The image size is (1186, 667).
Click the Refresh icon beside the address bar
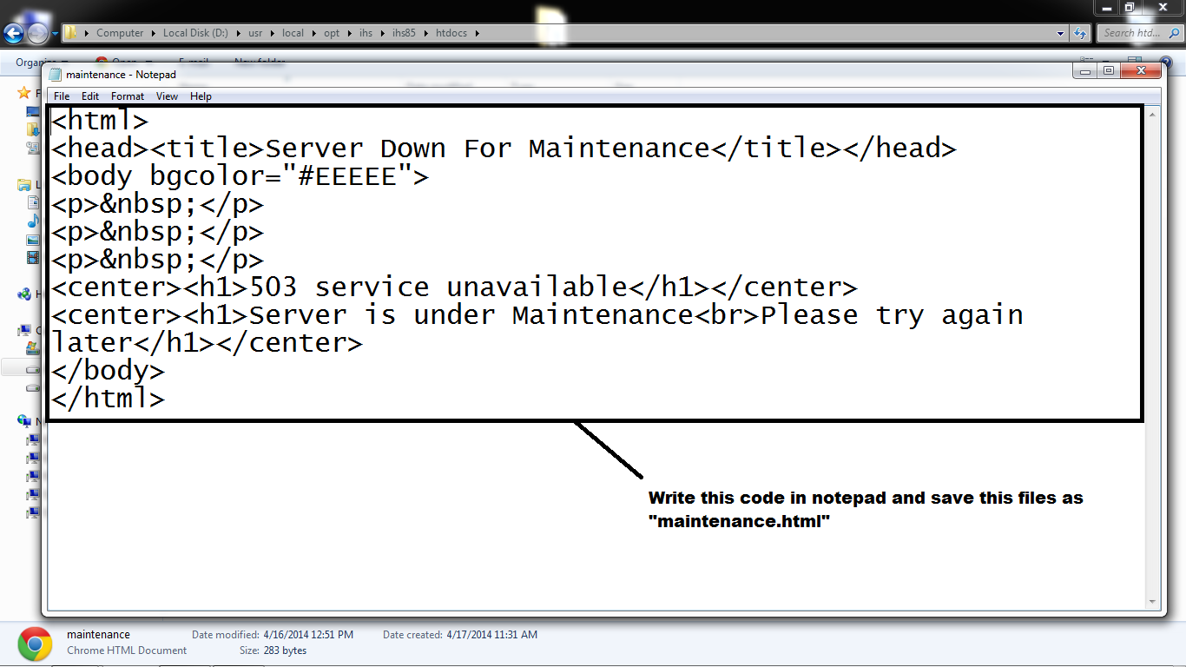coord(1079,32)
